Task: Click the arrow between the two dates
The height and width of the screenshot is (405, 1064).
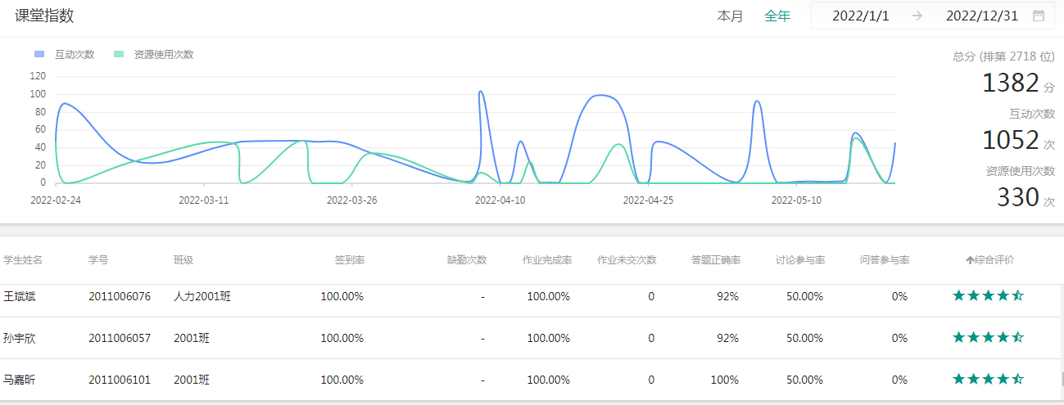Action: [917, 16]
